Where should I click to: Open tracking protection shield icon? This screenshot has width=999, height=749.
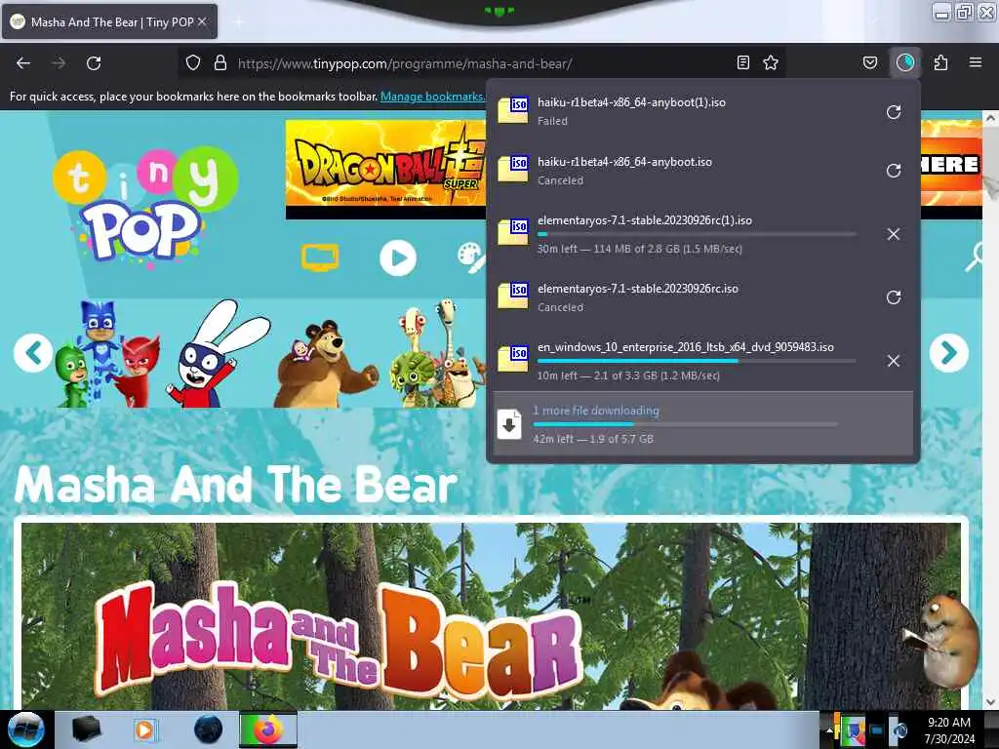tap(193, 63)
